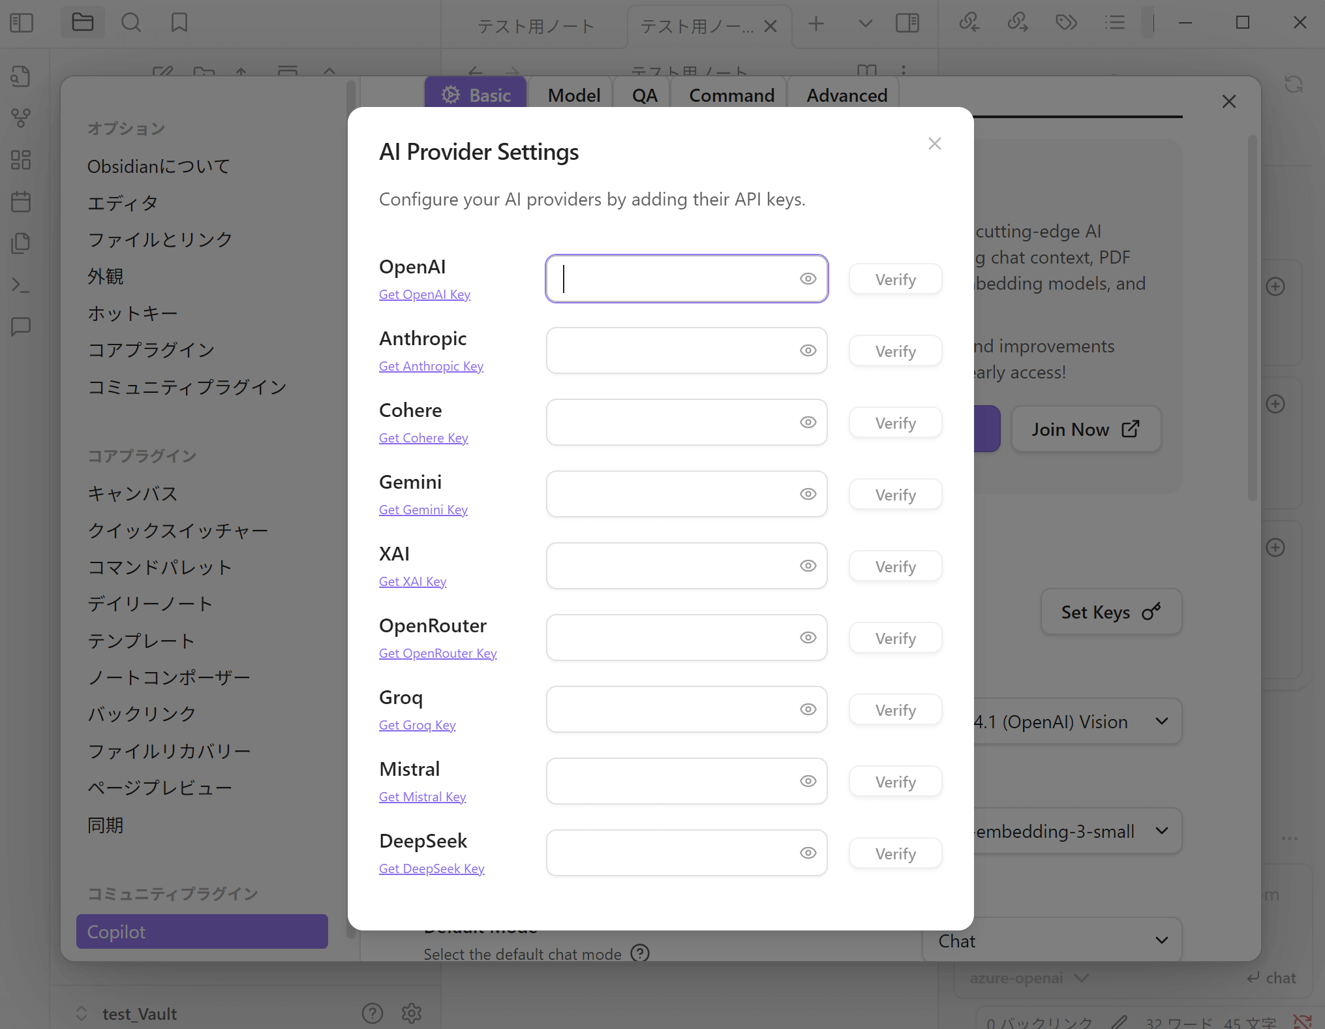Open the Get Anthropic Key link
The height and width of the screenshot is (1029, 1325).
point(431,366)
